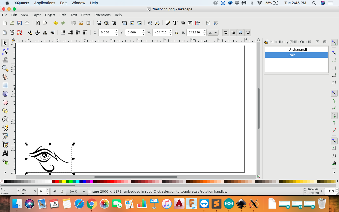Select the Star and Polygon tool

[5, 111]
